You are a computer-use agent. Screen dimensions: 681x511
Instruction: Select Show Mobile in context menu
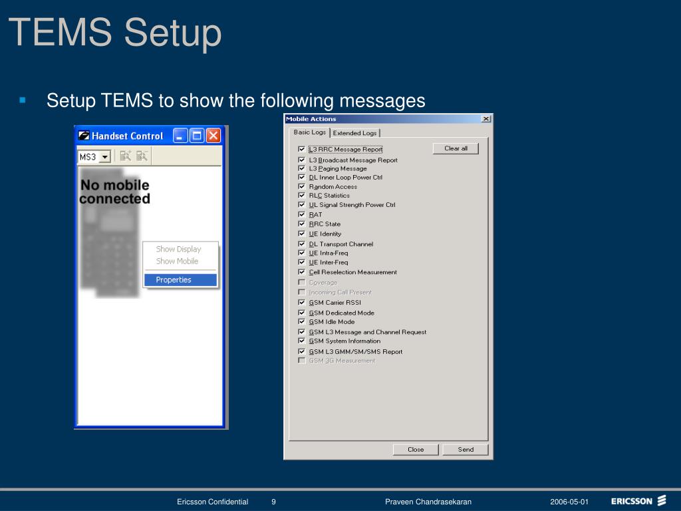177,261
